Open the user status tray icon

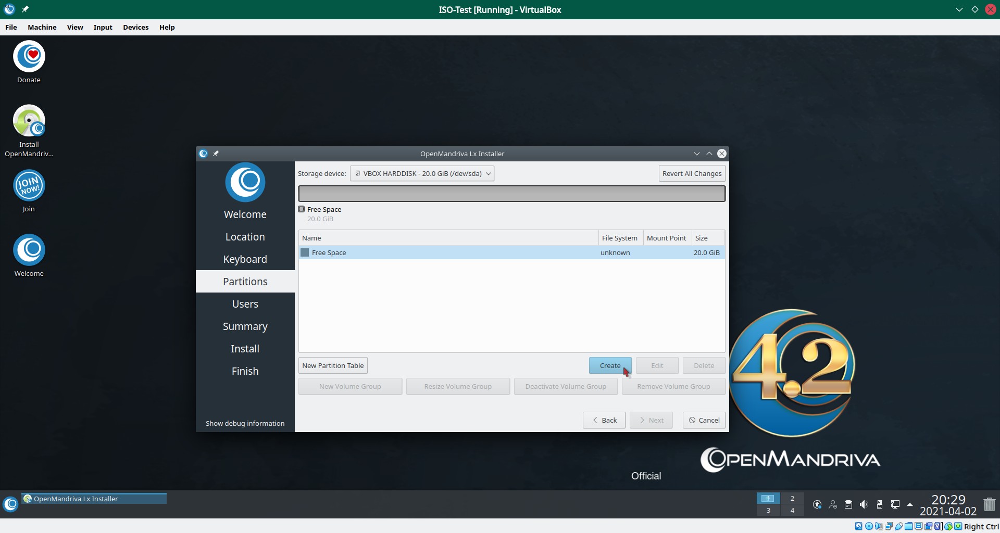[833, 504]
